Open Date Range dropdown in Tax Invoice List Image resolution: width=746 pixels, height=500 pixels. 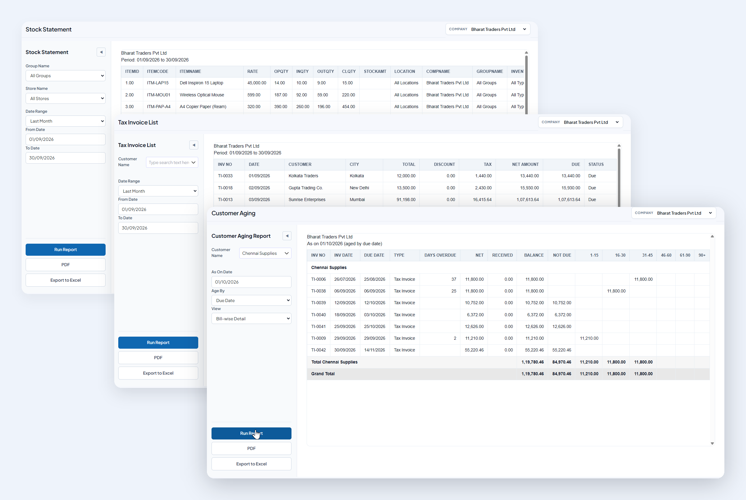[158, 191]
